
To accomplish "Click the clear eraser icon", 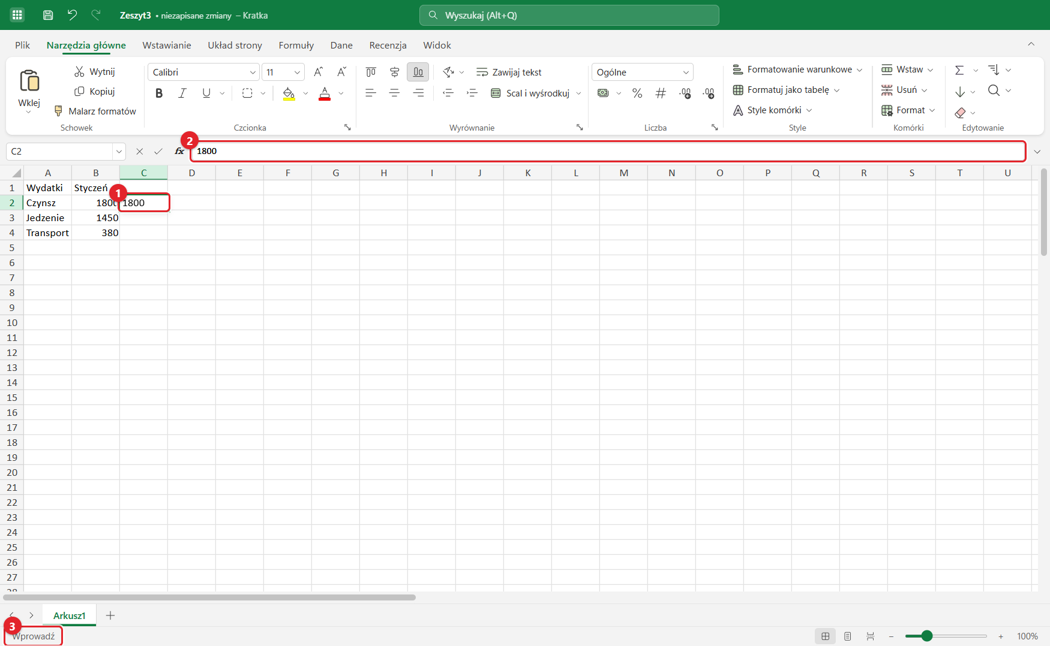I will tap(960, 113).
